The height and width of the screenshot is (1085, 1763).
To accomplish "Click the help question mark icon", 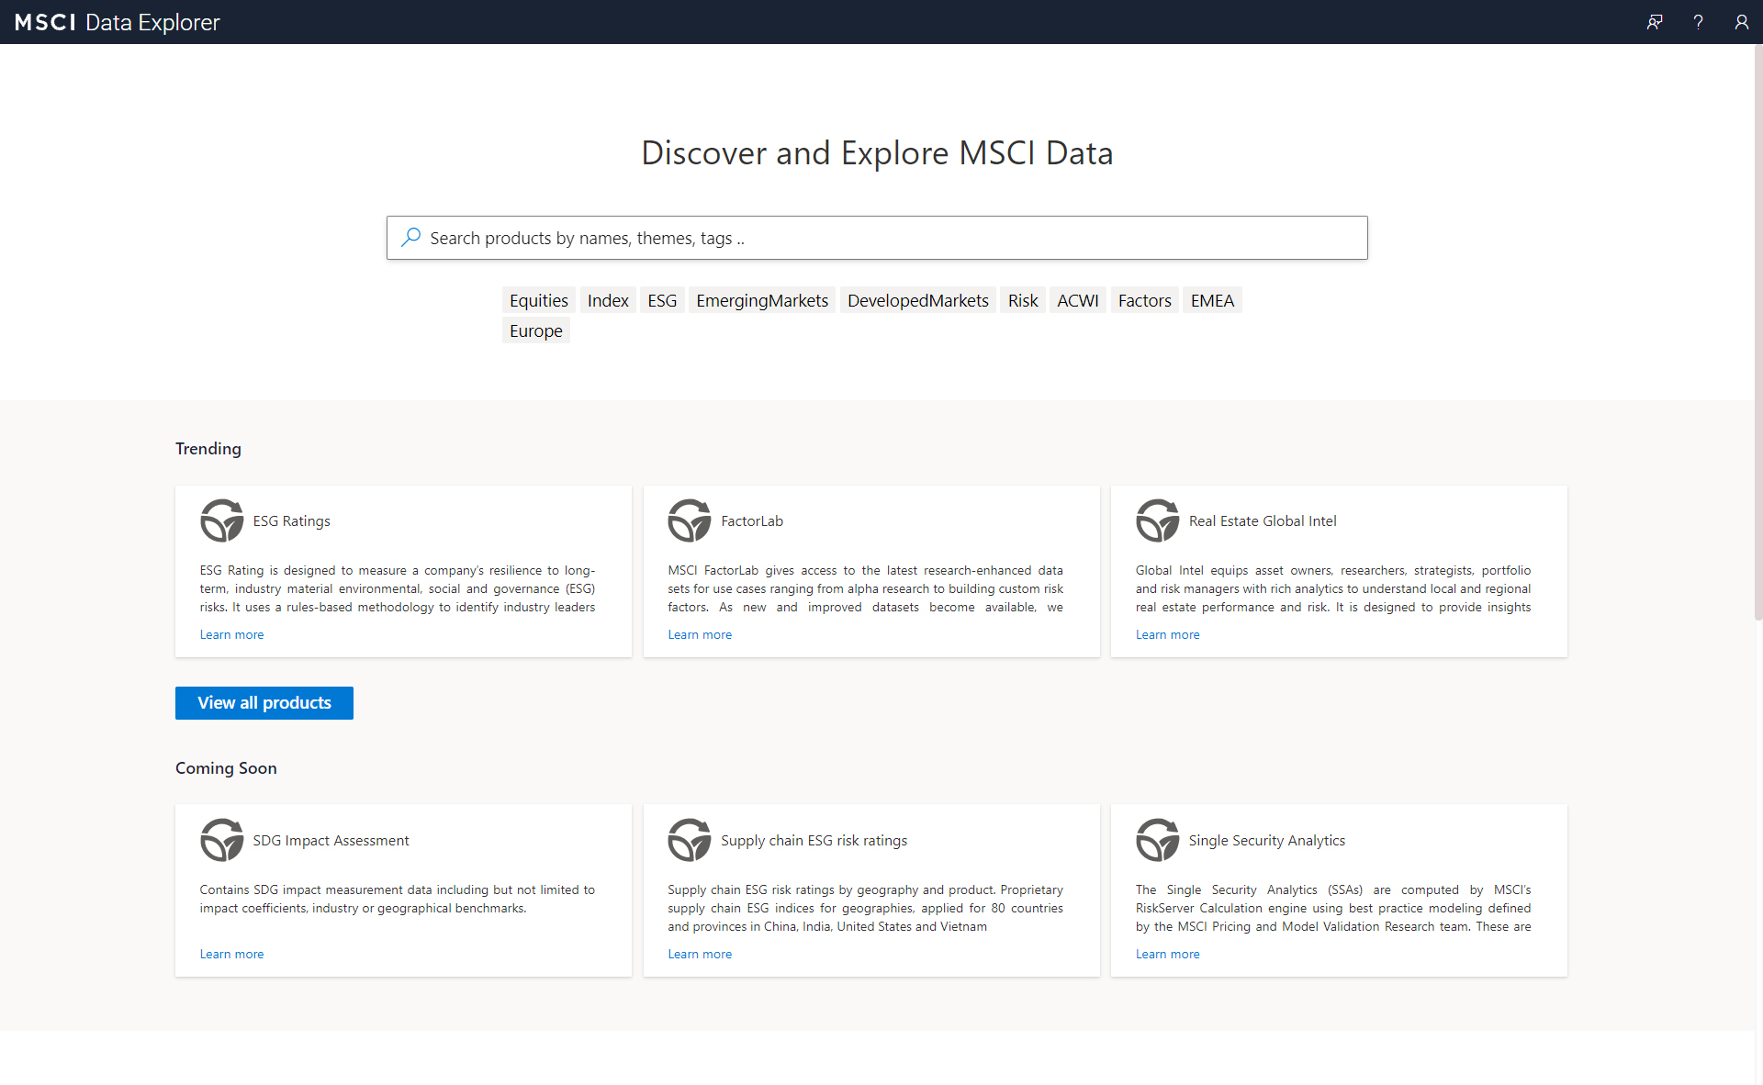I will (x=1698, y=21).
